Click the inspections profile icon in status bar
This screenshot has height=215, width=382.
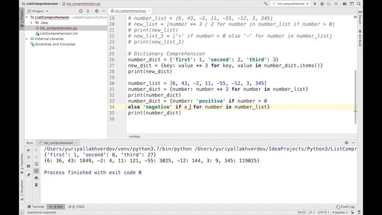(359, 213)
